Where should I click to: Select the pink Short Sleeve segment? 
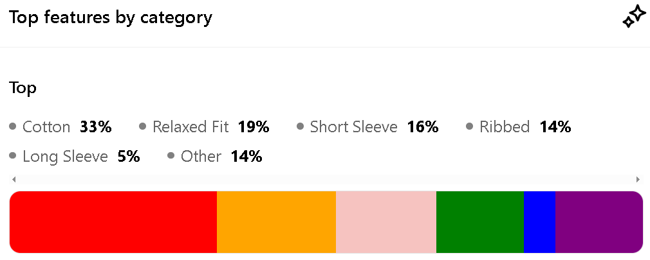point(386,222)
